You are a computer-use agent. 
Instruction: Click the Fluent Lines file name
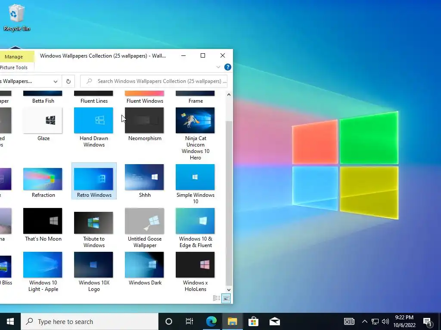[x=94, y=101]
